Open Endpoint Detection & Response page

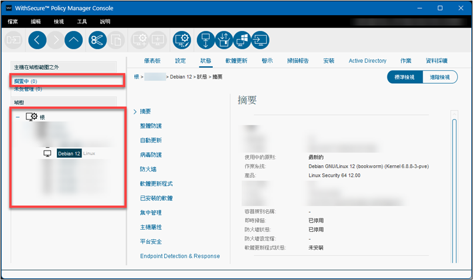(180, 256)
